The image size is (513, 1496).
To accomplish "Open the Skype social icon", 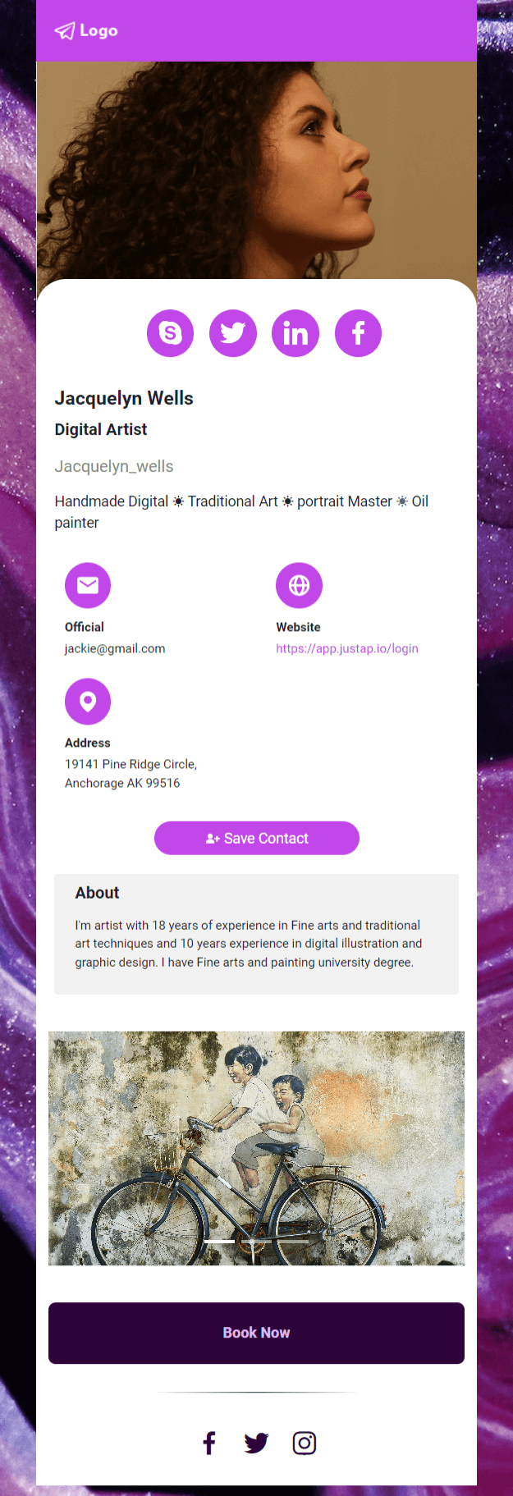I will [170, 333].
